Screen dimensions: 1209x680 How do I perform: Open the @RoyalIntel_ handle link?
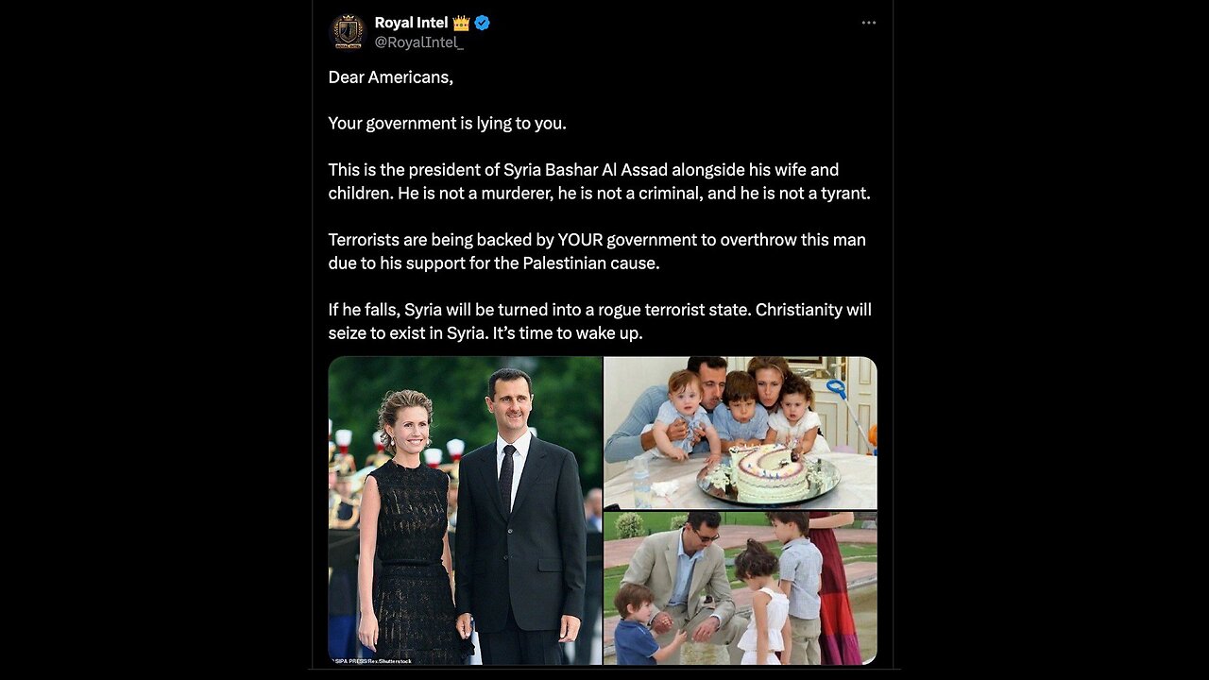pos(418,42)
